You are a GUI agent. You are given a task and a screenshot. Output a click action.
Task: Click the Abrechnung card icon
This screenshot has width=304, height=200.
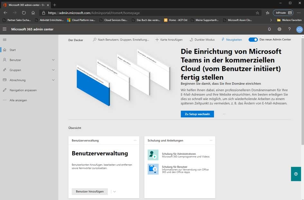[5, 80]
